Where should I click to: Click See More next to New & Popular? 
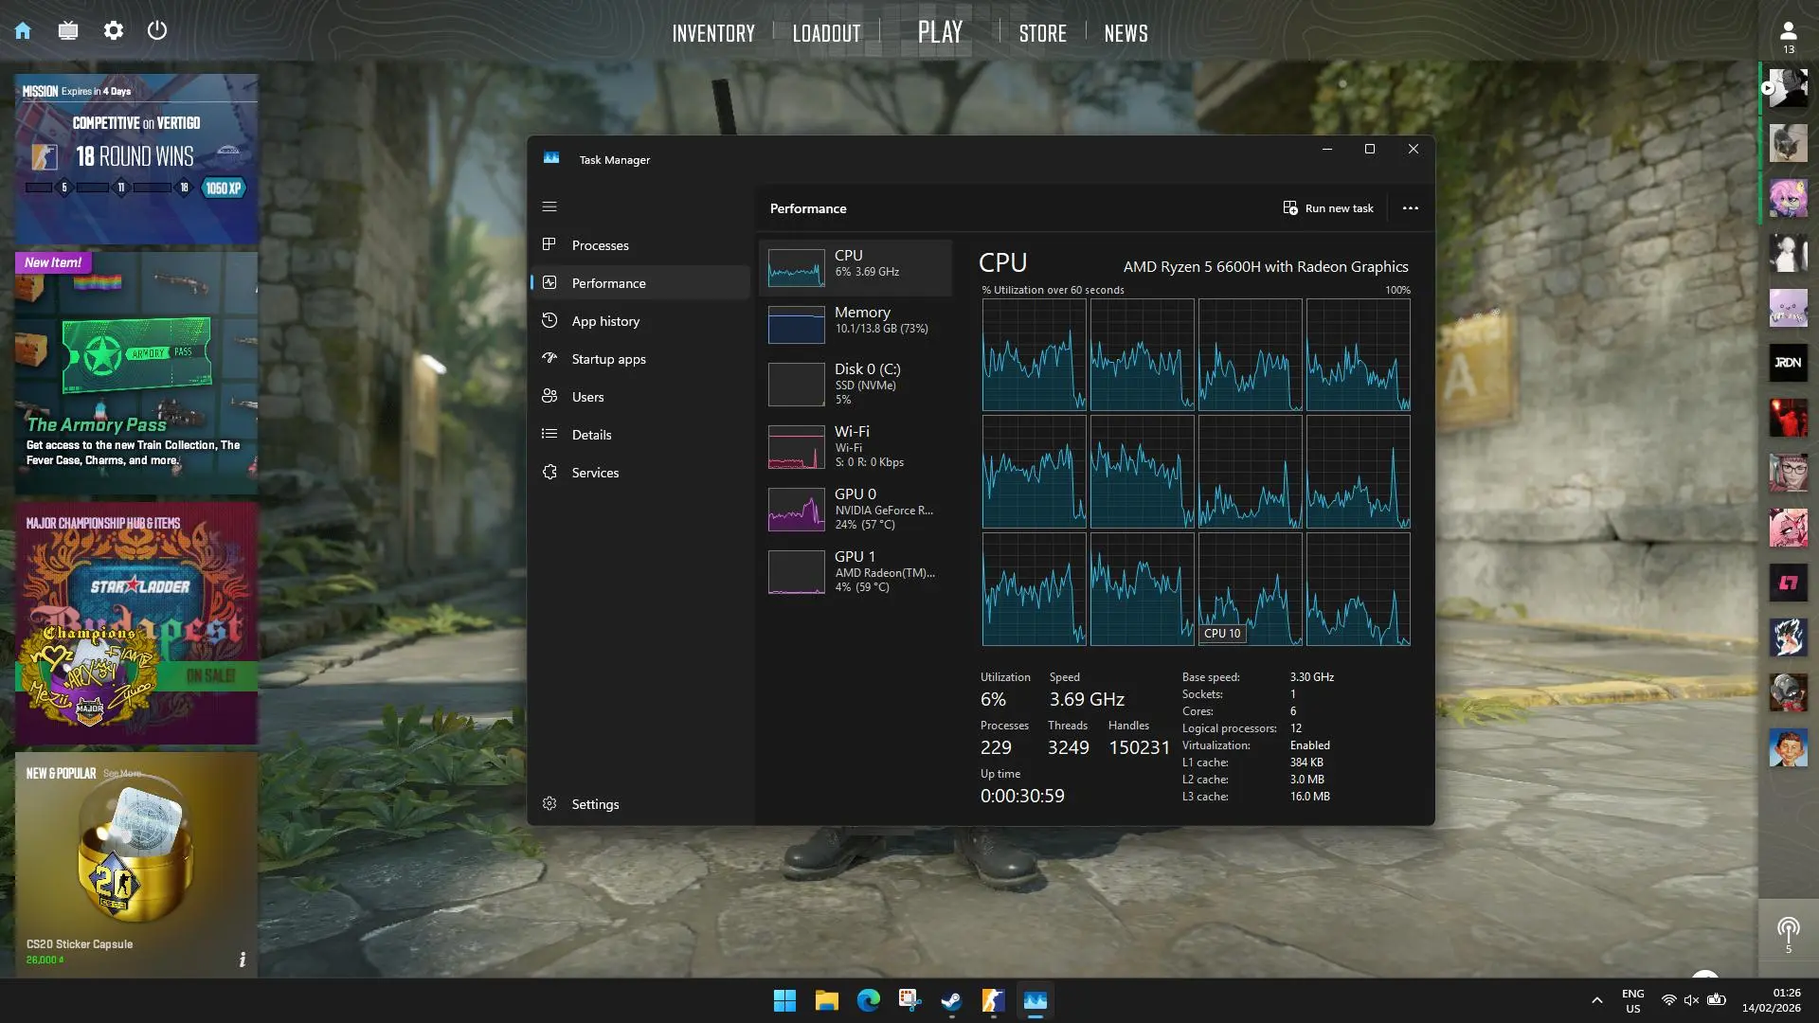point(122,774)
